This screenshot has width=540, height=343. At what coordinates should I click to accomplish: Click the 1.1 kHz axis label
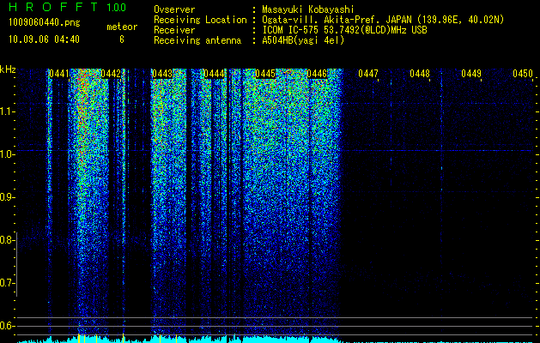7,111
